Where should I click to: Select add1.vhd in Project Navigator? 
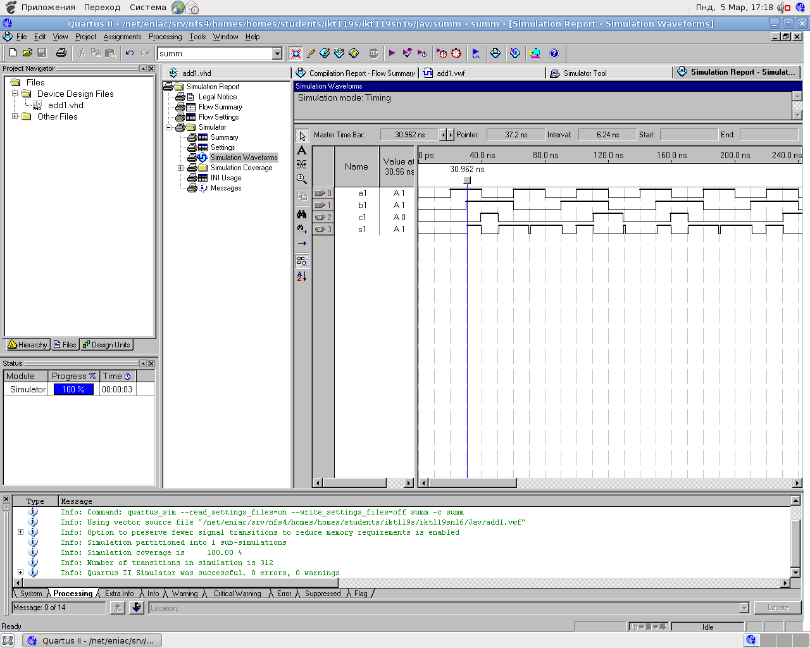pyautogui.click(x=66, y=105)
